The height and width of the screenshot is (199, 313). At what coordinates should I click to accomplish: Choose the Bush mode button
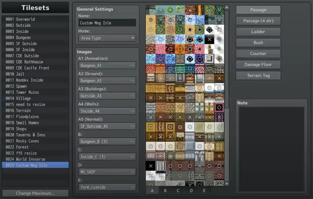(x=258, y=42)
